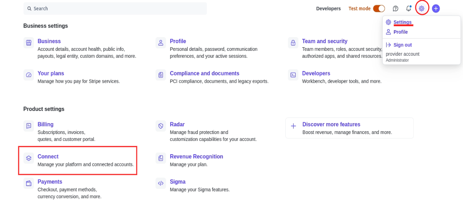Select Settings in the dropdown menu

[x=402, y=22]
